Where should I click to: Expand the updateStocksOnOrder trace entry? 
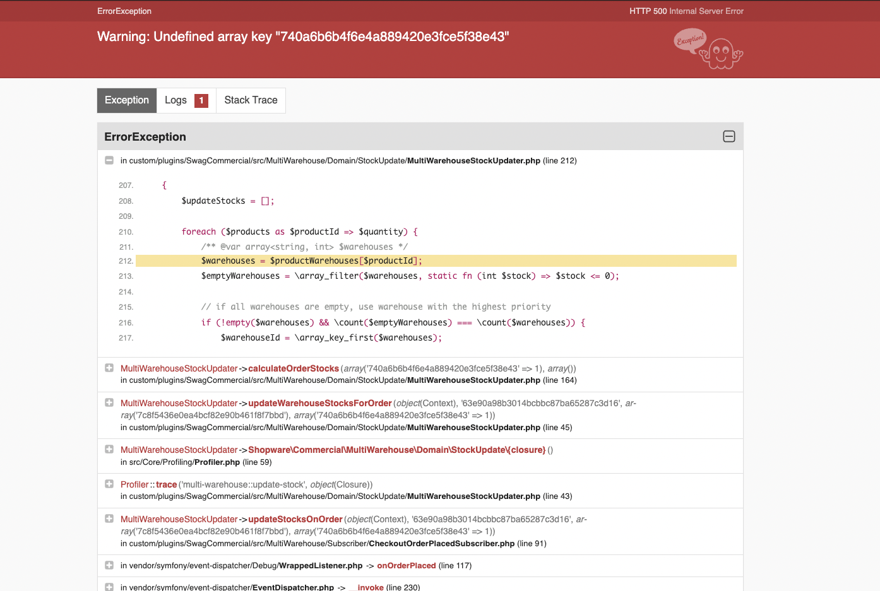point(109,519)
